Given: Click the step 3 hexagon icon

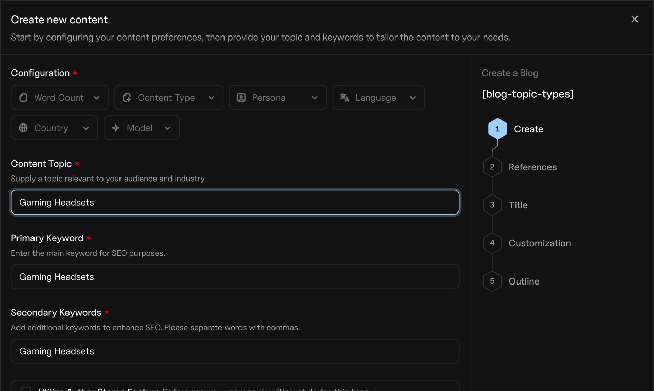Looking at the screenshot, I should [x=492, y=205].
